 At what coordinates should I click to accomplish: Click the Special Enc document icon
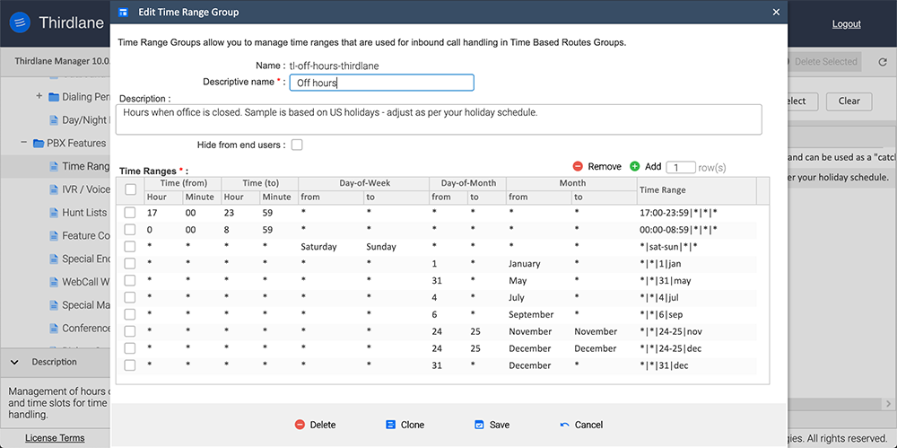(x=54, y=259)
